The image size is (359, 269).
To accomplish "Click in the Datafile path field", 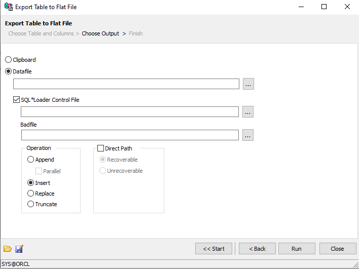I will 126,84.
